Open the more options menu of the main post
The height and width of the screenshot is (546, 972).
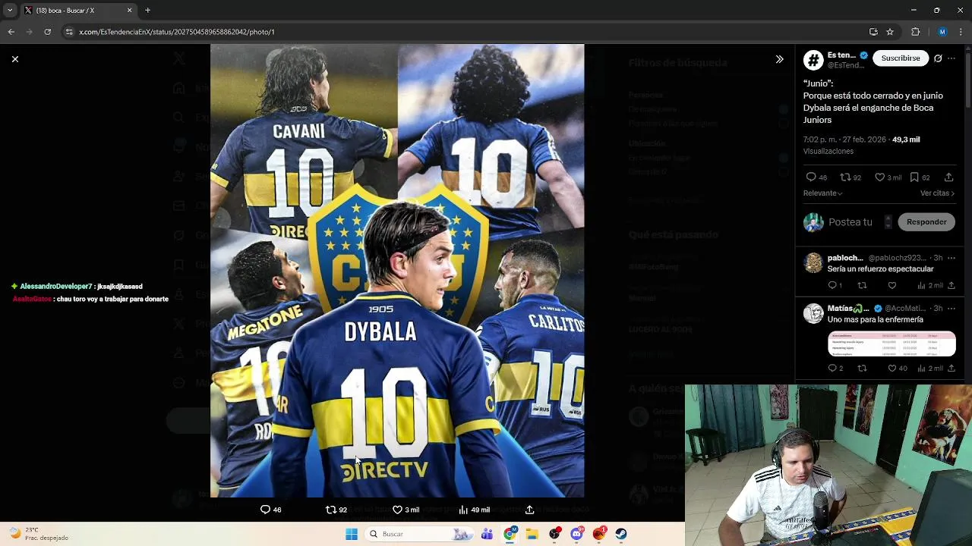pos(951,58)
